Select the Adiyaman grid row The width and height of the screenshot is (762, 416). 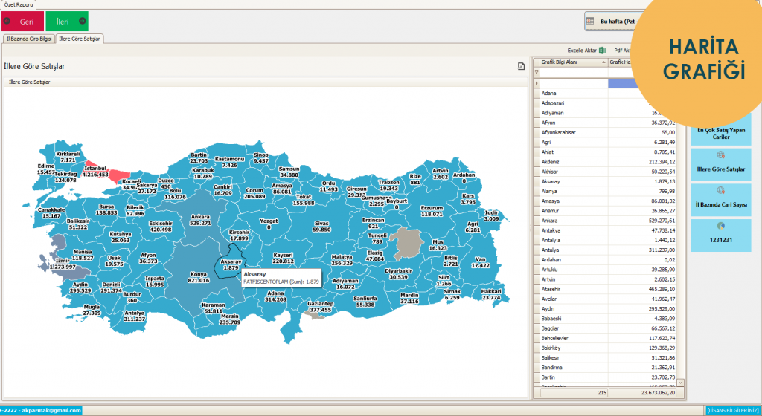click(609, 112)
